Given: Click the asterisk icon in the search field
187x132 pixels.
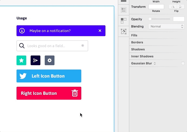Looking at the screenshot, I should [x=83, y=46].
